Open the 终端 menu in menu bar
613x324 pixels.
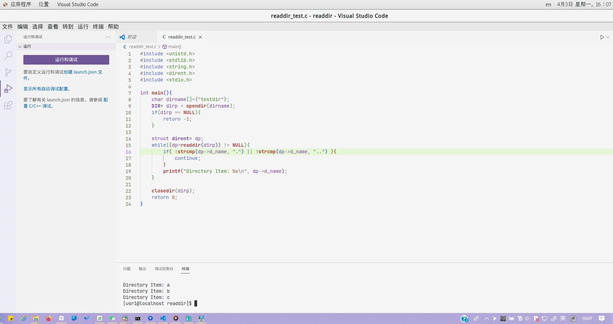pos(98,26)
